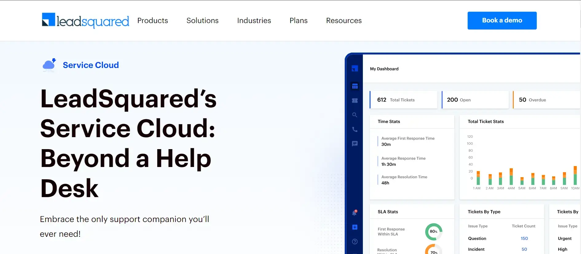Viewport: 581px width, 254px height.
Task: Click the main hero headline text
Action: [x=128, y=143]
